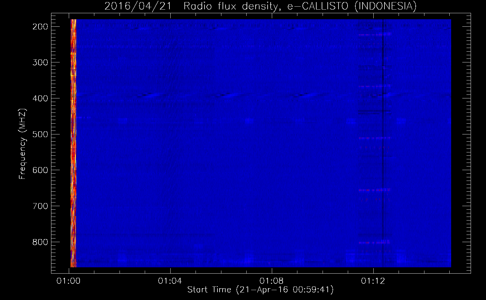This screenshot has width=486, height=300.
Task: Click the 500 frequency tick label
Action: (40, 134)
